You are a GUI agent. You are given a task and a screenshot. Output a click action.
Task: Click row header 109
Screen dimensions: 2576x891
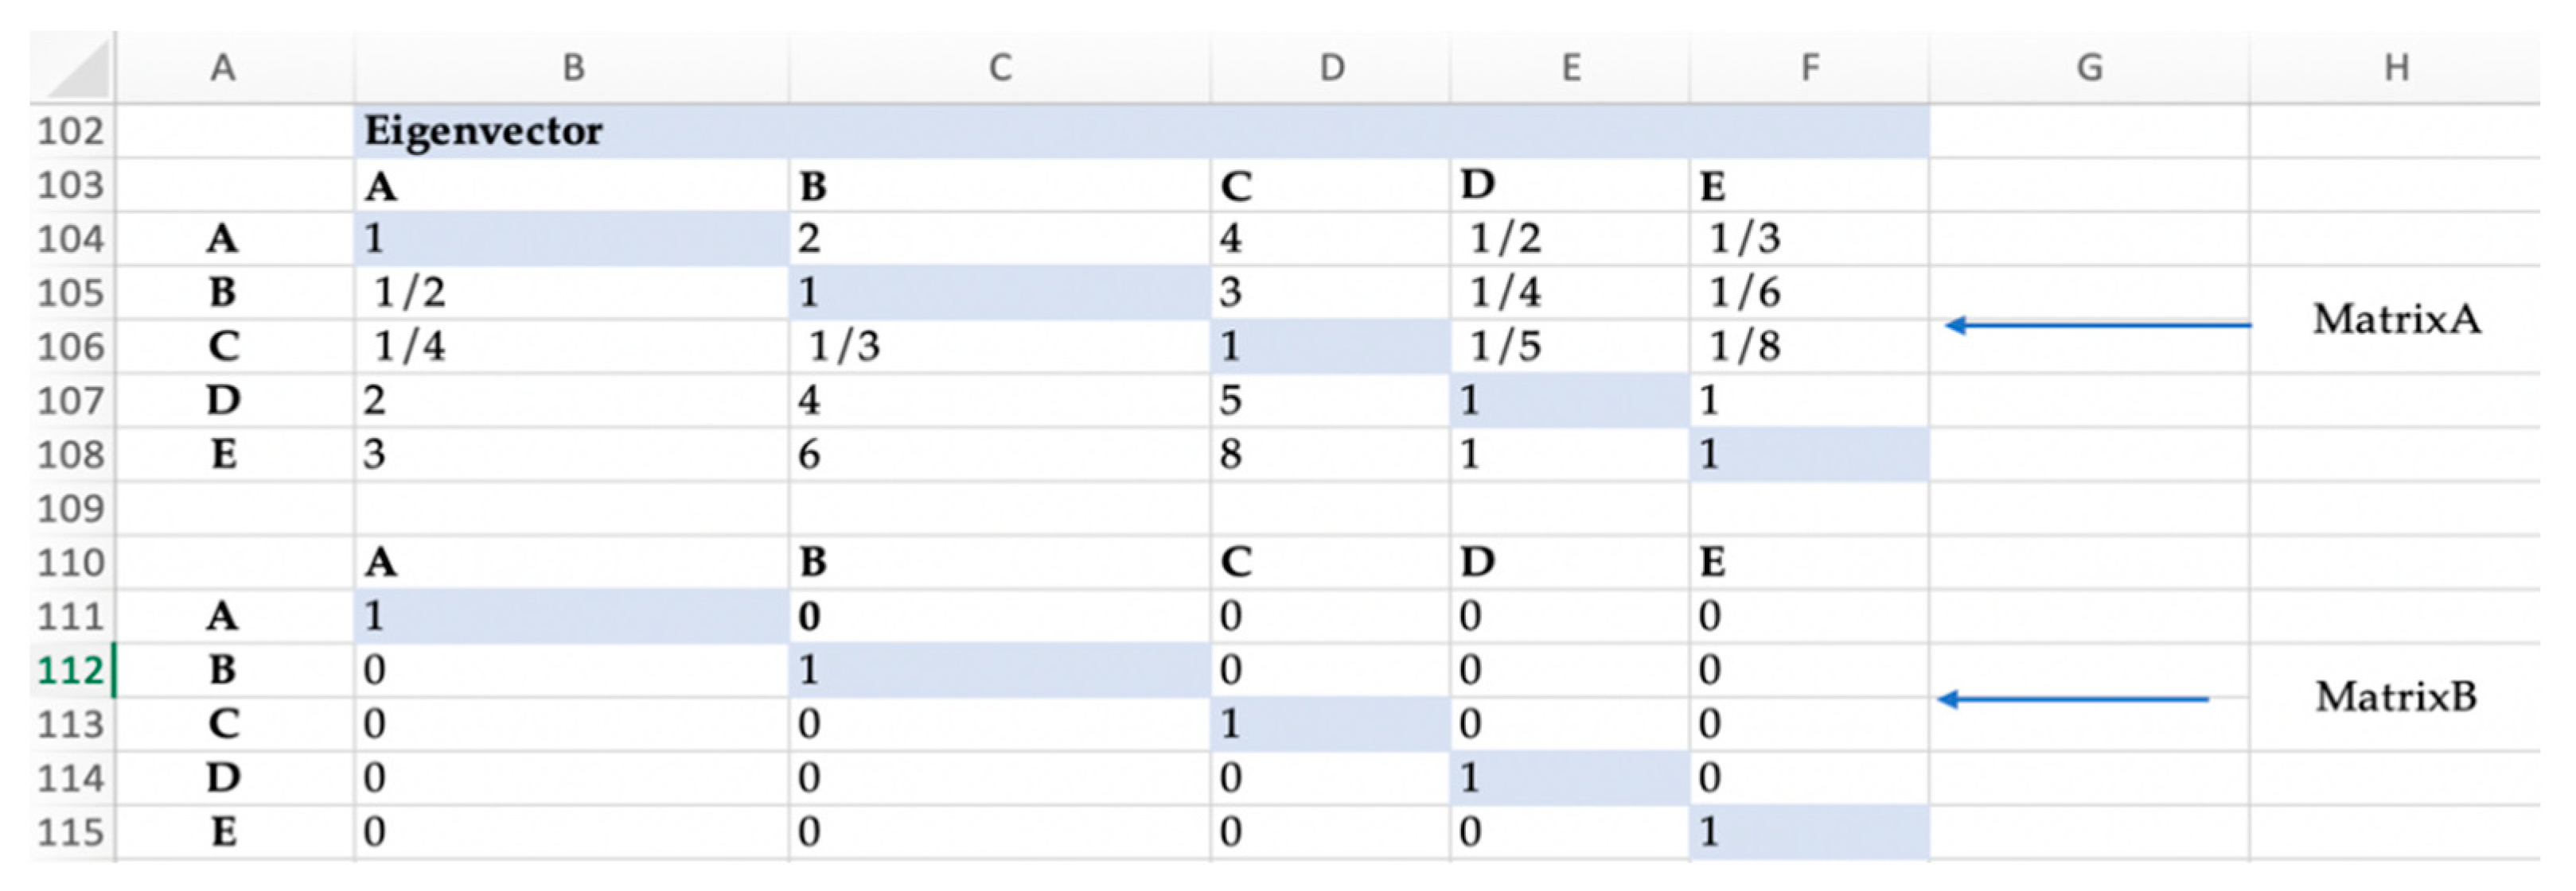click(71, 509)
